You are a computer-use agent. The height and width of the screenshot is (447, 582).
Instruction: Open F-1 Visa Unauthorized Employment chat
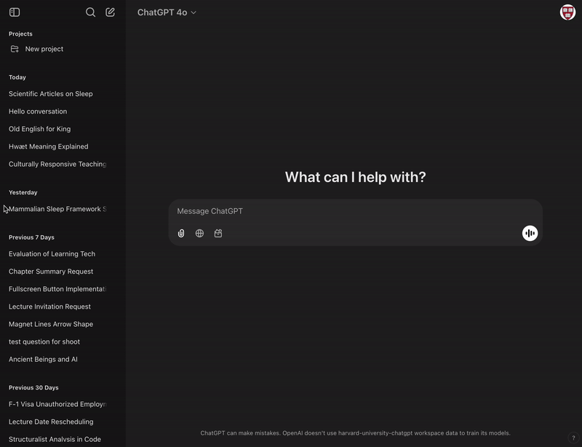pyautogui.click(x=57, y=404)
